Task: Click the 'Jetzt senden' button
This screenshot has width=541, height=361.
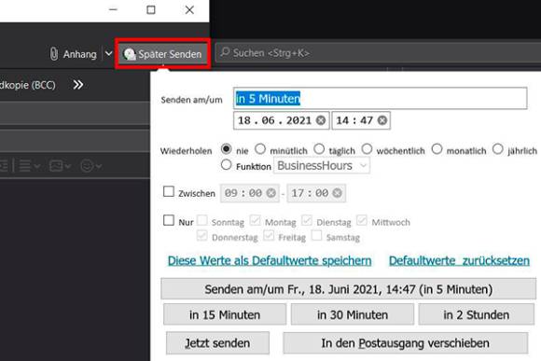Action: pos(217,343)
